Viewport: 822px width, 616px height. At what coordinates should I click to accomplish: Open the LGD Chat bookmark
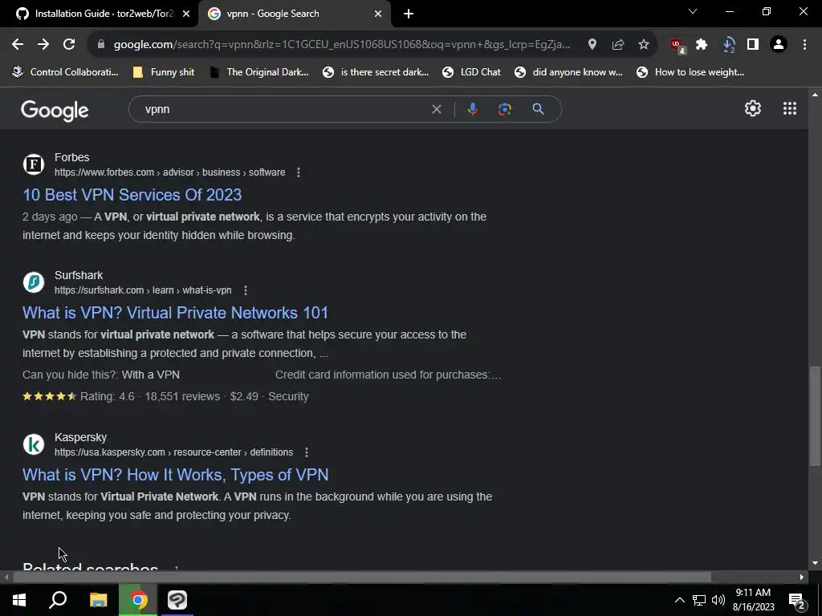471,72
